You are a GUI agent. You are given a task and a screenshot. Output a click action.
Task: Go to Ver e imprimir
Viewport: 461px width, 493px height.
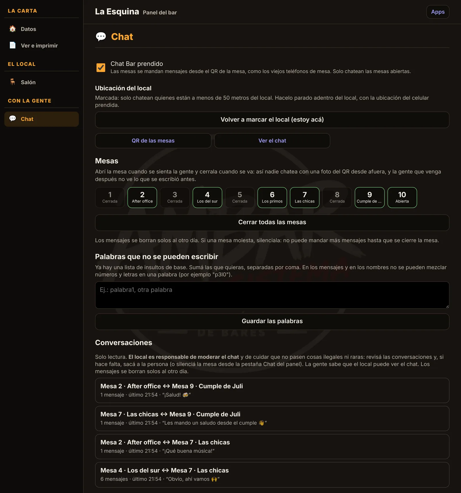(x=41, y=45)
